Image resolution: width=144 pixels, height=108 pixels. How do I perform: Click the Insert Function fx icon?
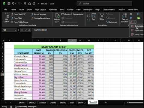tap(29, 30)
